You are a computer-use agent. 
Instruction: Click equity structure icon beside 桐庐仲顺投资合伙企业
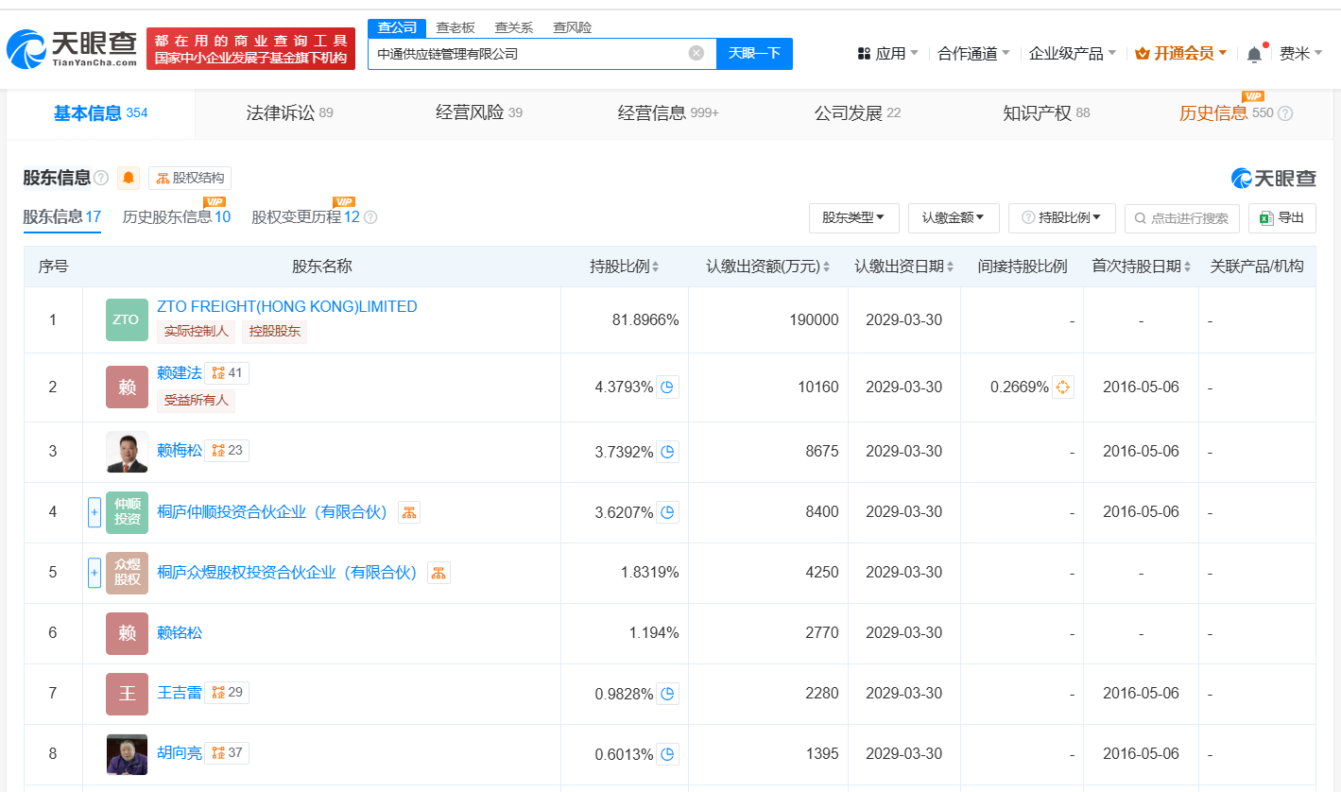[x=409, y=512]
